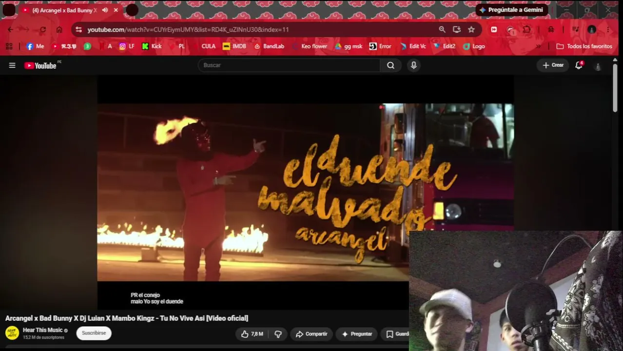Open the red fast-forward extension icon
Viewport: 623px width, 351px height.
[494, 29]
